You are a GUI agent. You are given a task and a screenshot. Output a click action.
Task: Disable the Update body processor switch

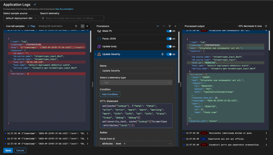click(x=169, y=47)
